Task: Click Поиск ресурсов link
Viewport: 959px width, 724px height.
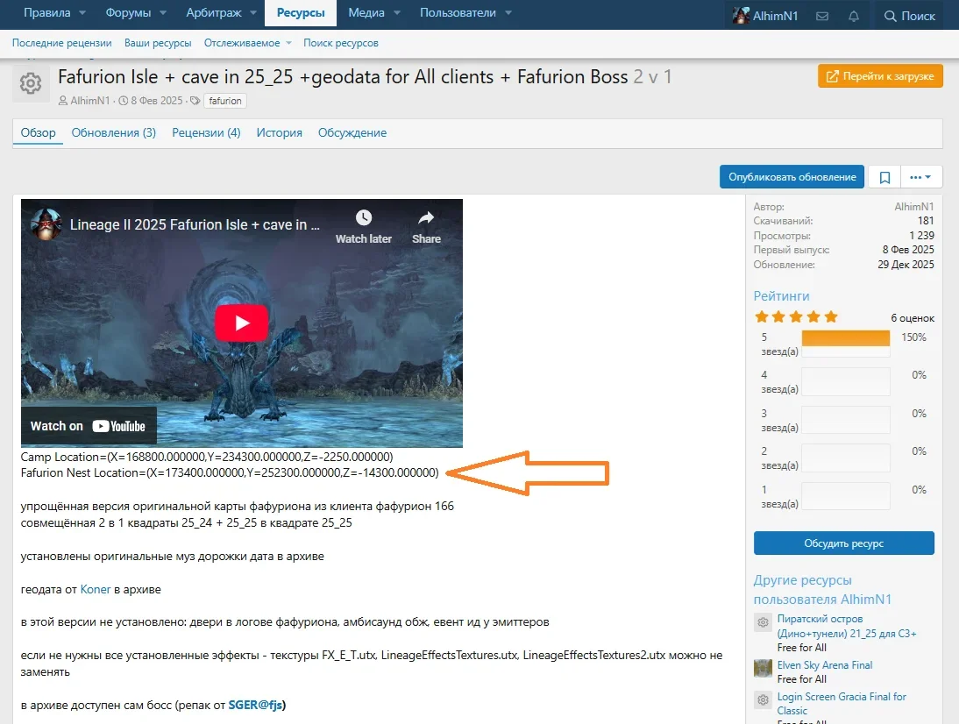Action: pyautogui.click(x=341, y=43)
